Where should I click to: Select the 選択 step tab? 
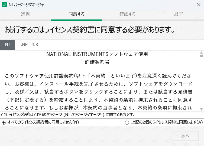pos(25,14)
